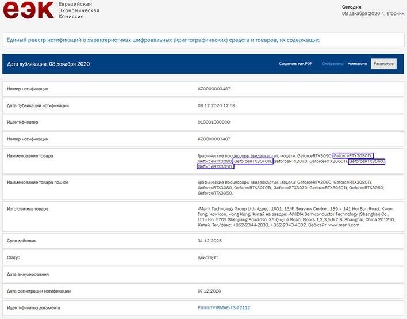This screenshot has width=407, height=319.
Task: Click the highlighted GeforceRTX3050 text
Action: [x=216, y=166]
